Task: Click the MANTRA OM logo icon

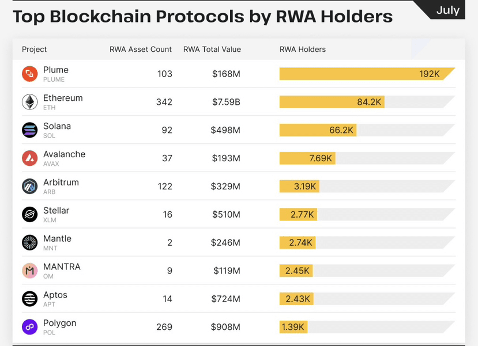Action: 29,271
